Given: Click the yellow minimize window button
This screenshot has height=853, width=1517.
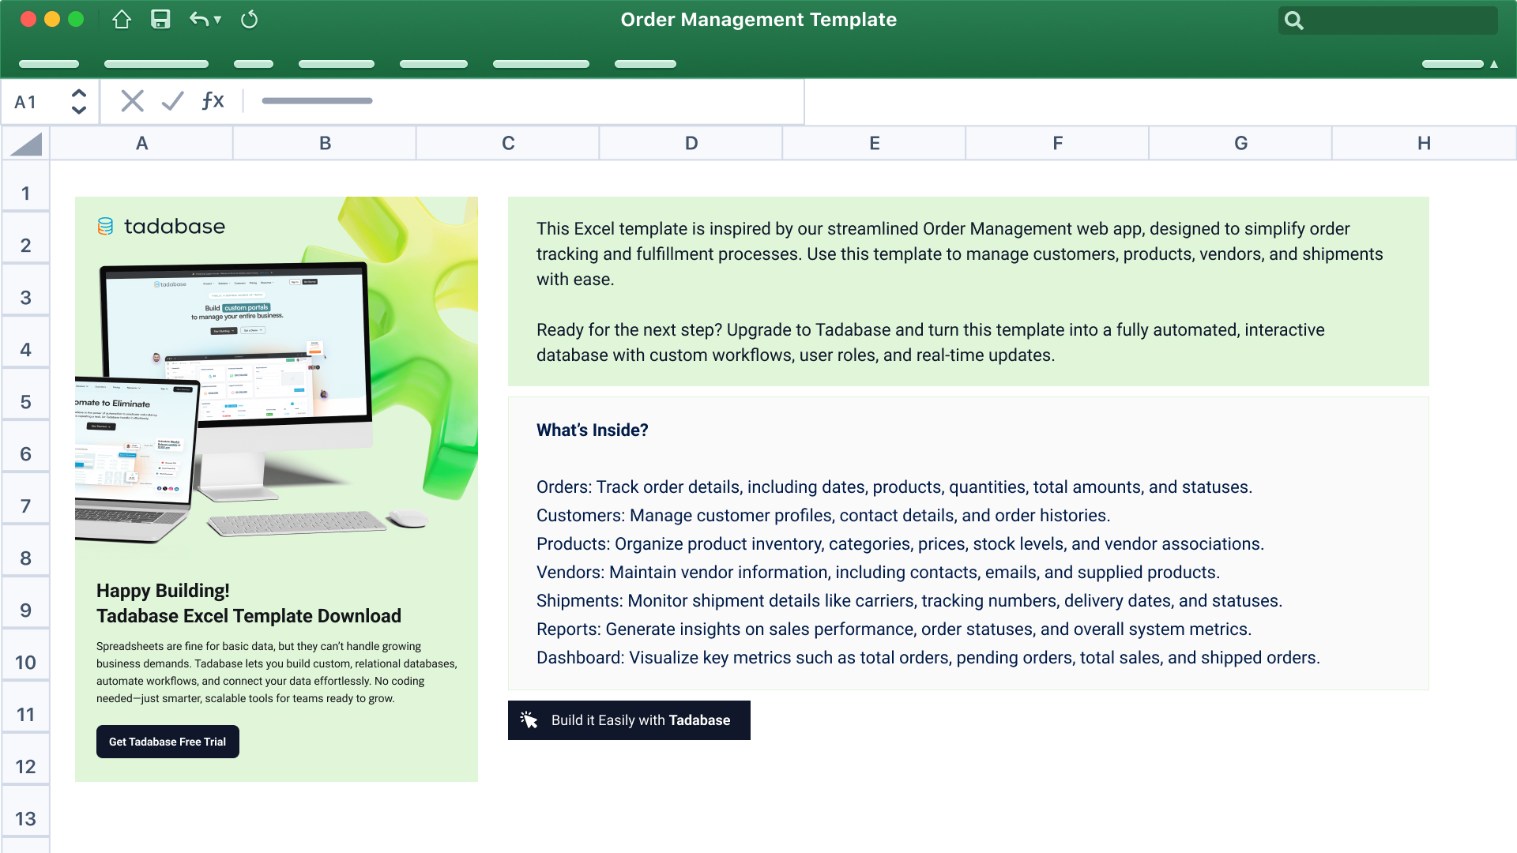Looking at the screenshot, I should tap(52, 20).
